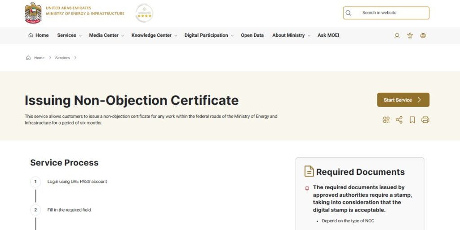This screenshot has height=230, width=460.
Task: Open Ask MOEI
Action: [328, 35]
